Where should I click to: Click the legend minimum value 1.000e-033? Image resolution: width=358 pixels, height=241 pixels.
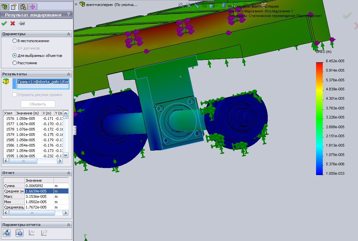click(335, 173)
